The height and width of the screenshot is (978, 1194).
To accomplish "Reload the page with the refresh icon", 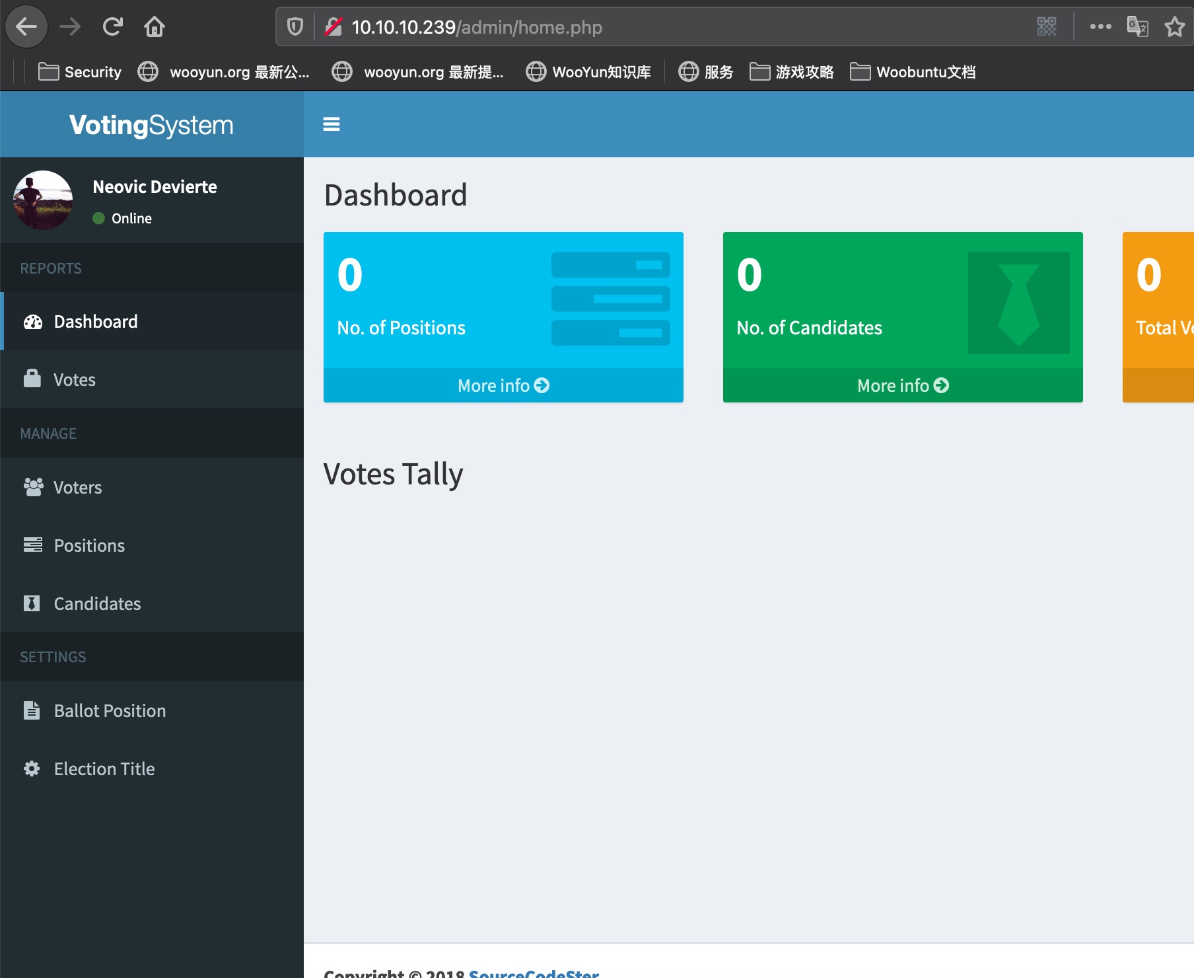I will [x=113, y=27].
